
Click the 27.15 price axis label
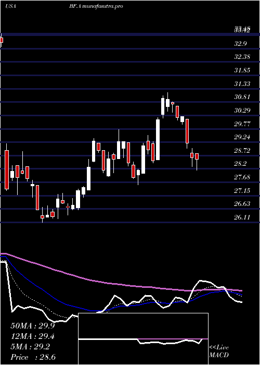[x=242, y=191]
